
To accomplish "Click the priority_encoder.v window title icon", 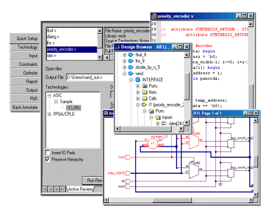I will click(154, 16).
